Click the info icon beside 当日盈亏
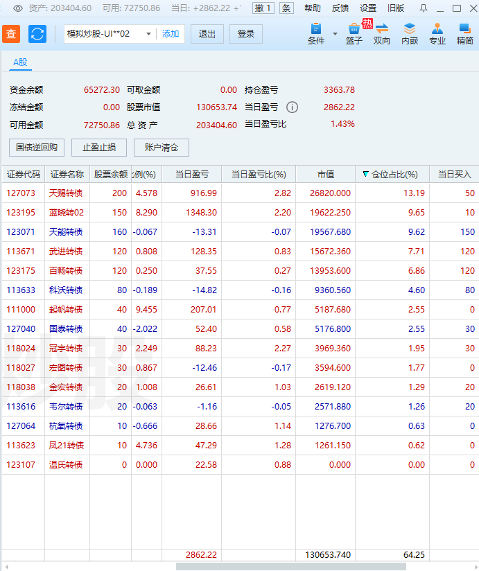The image size is (479, 571). tap(293, 107)
